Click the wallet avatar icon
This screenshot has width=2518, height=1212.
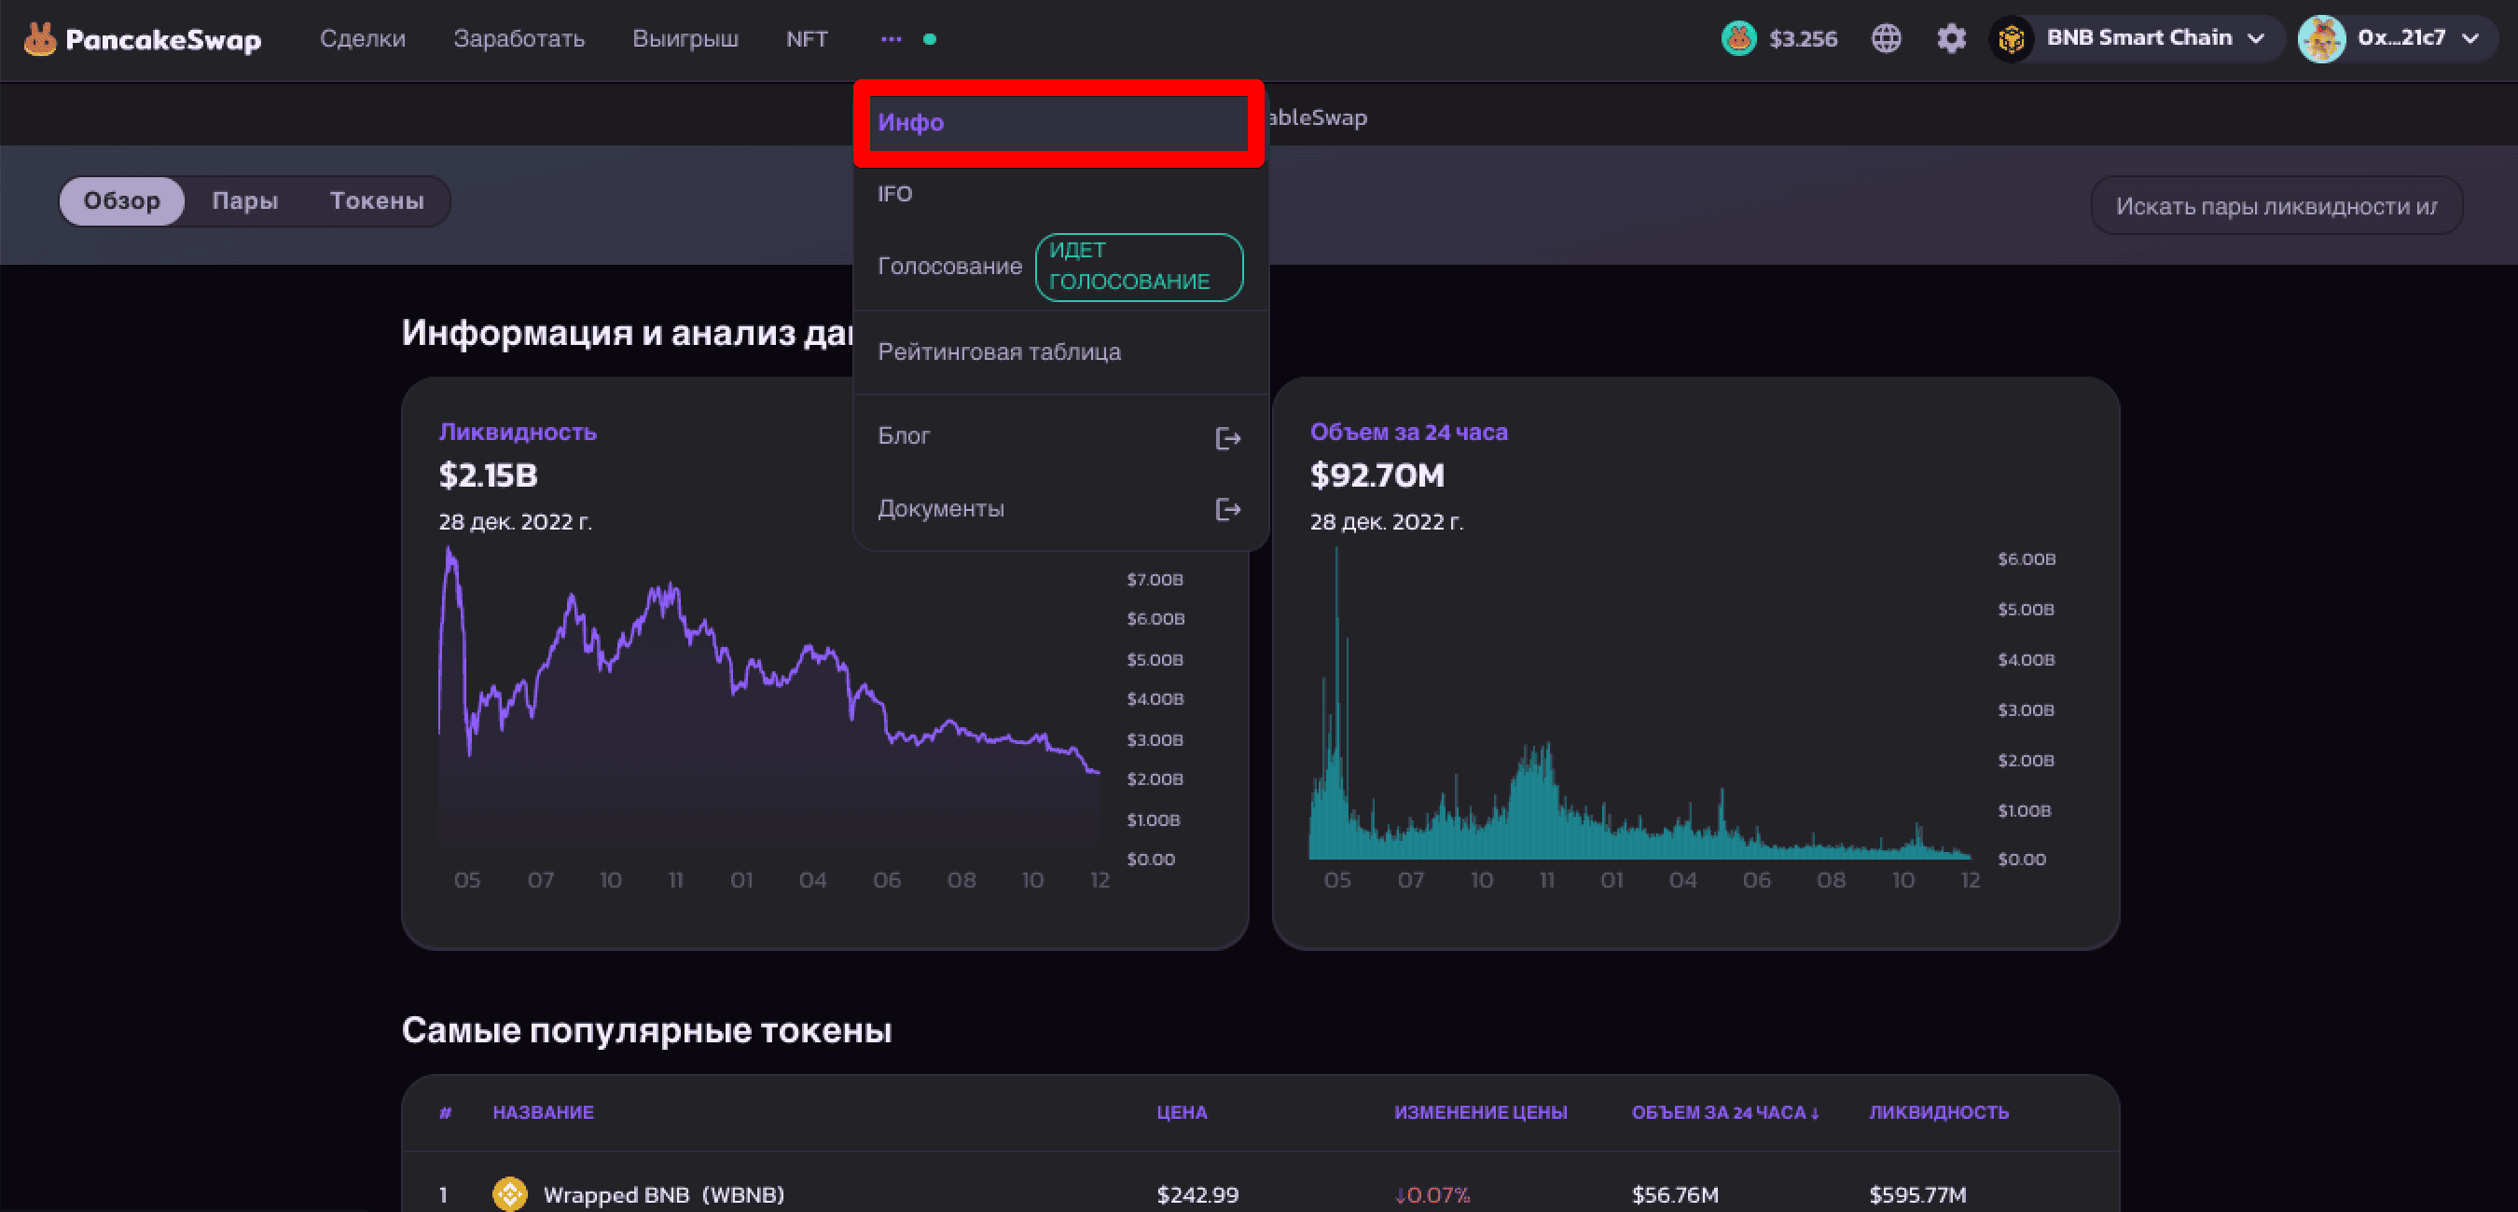2322,39
